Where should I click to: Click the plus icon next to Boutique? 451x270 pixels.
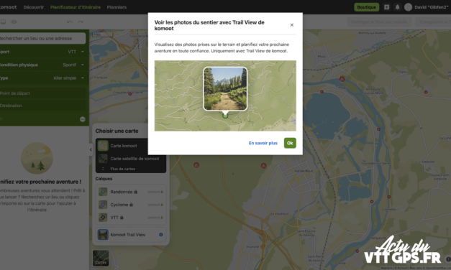pyautogui.click(x=386, y=7)
